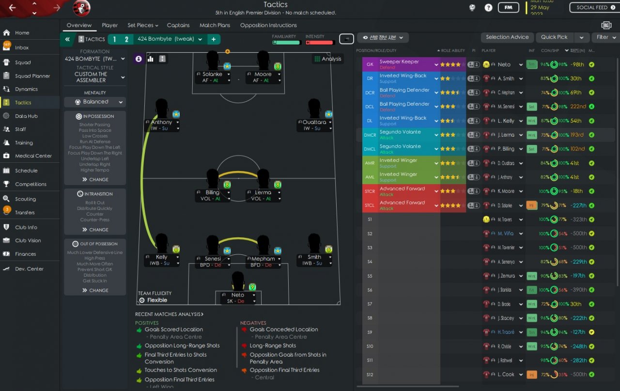Open the Korean-labelled view dropdown
The width and height of the screenshot is (620, 391).
point(383,38)
